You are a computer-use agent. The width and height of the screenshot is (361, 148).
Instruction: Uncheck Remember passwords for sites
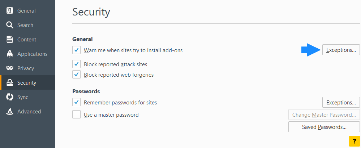(x=77, y=102)
